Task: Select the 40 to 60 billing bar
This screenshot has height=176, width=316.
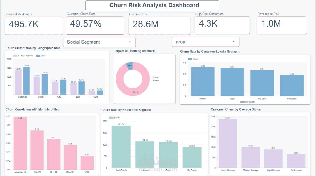Action: [37, 150]
